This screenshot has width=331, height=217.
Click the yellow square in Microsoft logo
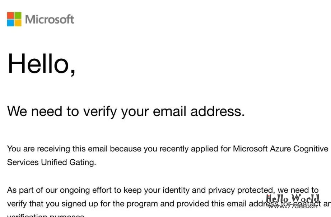click(x=18, y=23)
